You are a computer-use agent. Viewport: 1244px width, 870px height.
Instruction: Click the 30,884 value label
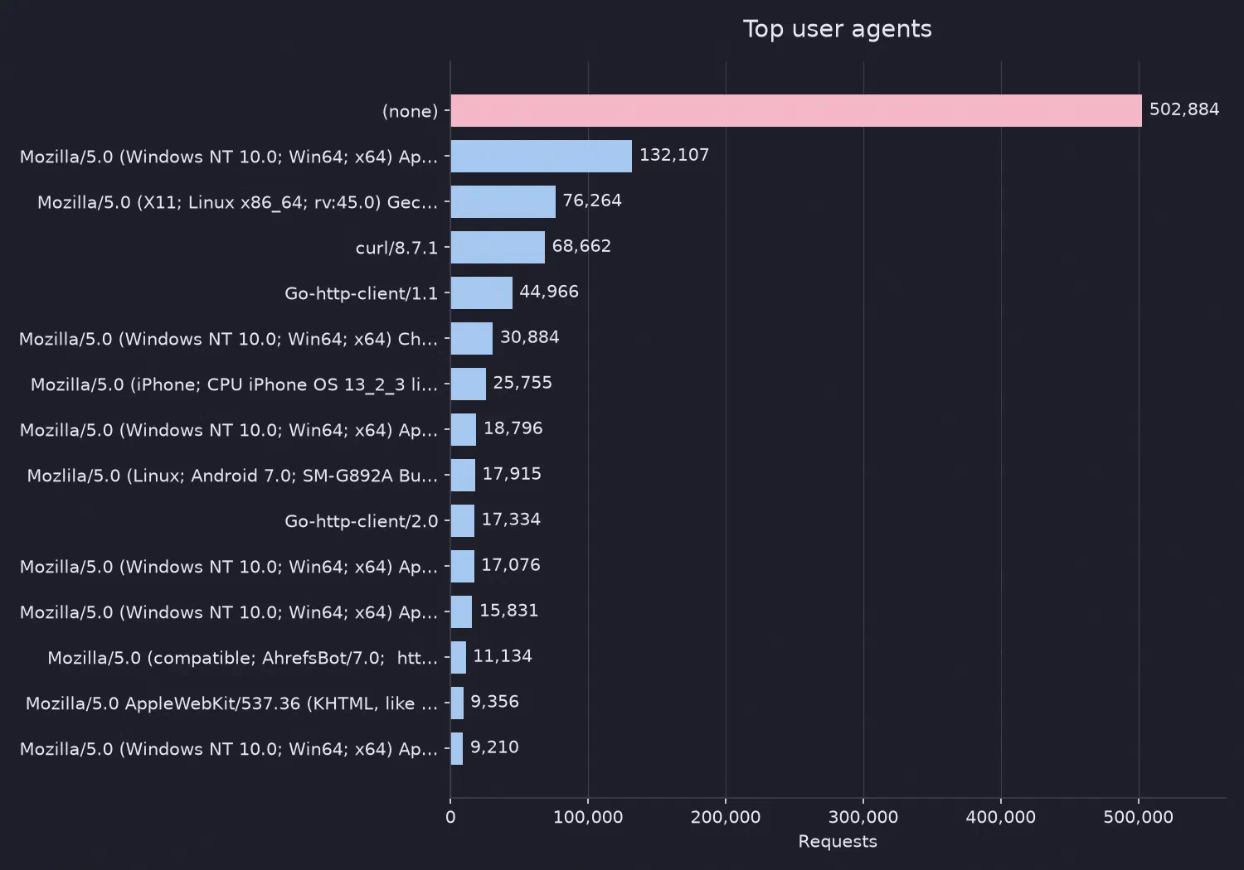pyautogui.click(x=530, y=337)
